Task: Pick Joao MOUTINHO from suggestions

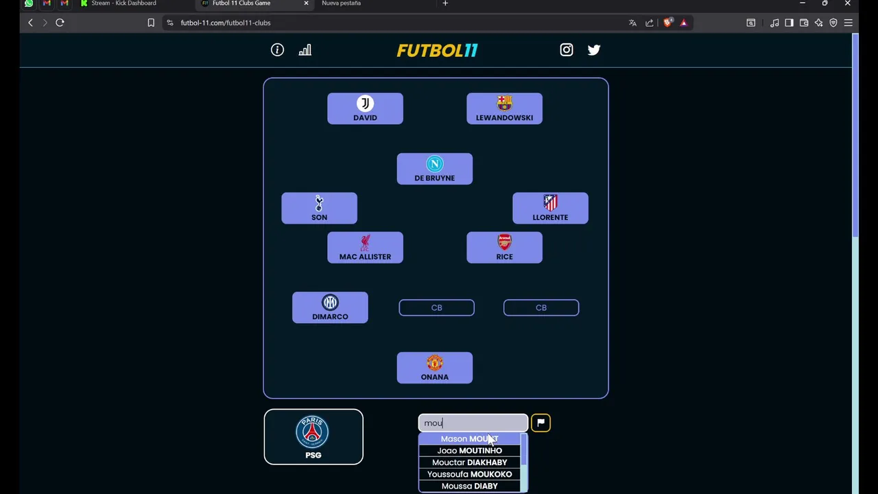Action: pos(470,451)
